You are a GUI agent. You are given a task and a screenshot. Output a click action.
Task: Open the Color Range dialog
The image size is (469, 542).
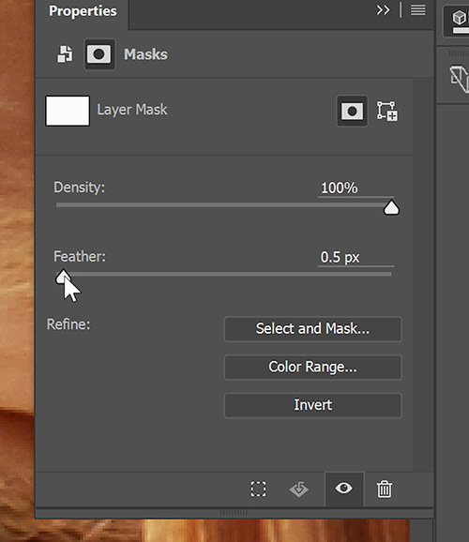click(313, 367)
